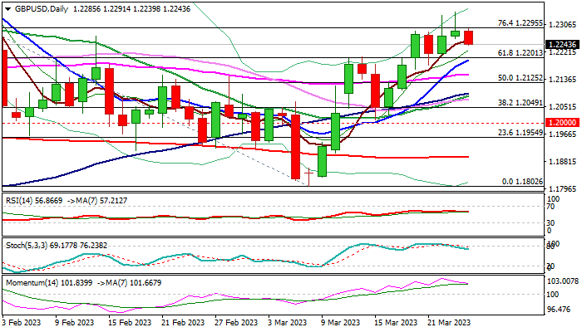Click the red 1.20000 price level tag

[x=563, y=122]
